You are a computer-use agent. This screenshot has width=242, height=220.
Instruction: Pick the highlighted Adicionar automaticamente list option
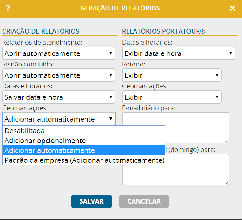pyautogui.click(x=84, y=150)
